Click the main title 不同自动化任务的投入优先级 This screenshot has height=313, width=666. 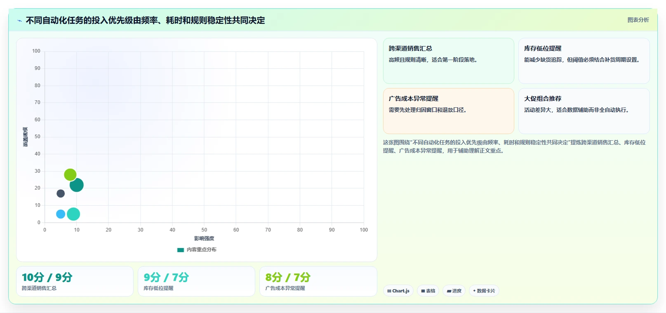click(145, 20)
